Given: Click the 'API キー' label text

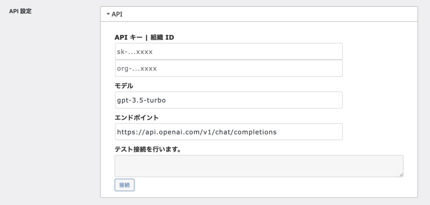Looking at the screenshot, I should point(128,37).
